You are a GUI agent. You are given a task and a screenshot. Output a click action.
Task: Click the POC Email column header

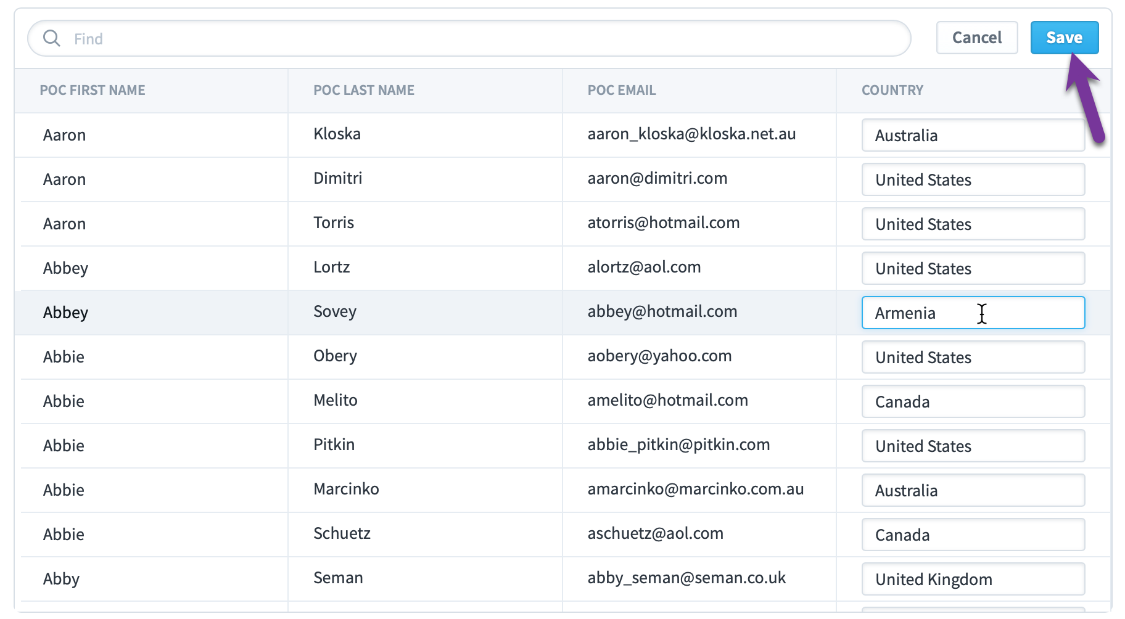622,90
